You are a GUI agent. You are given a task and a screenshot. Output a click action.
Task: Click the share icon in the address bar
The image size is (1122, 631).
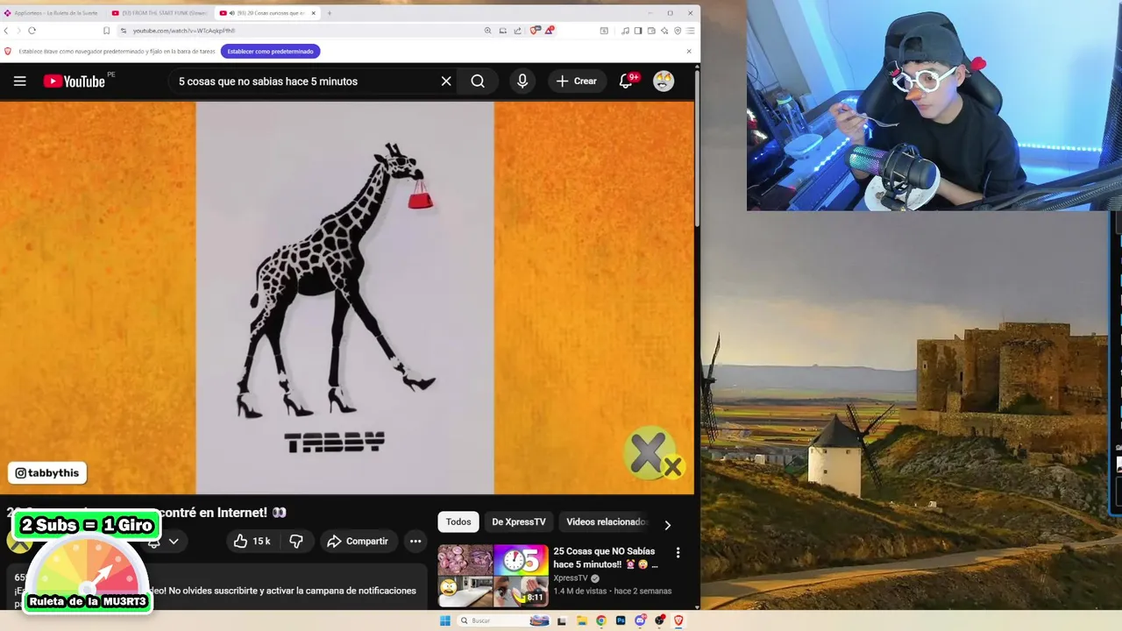[x=517, y=31]
